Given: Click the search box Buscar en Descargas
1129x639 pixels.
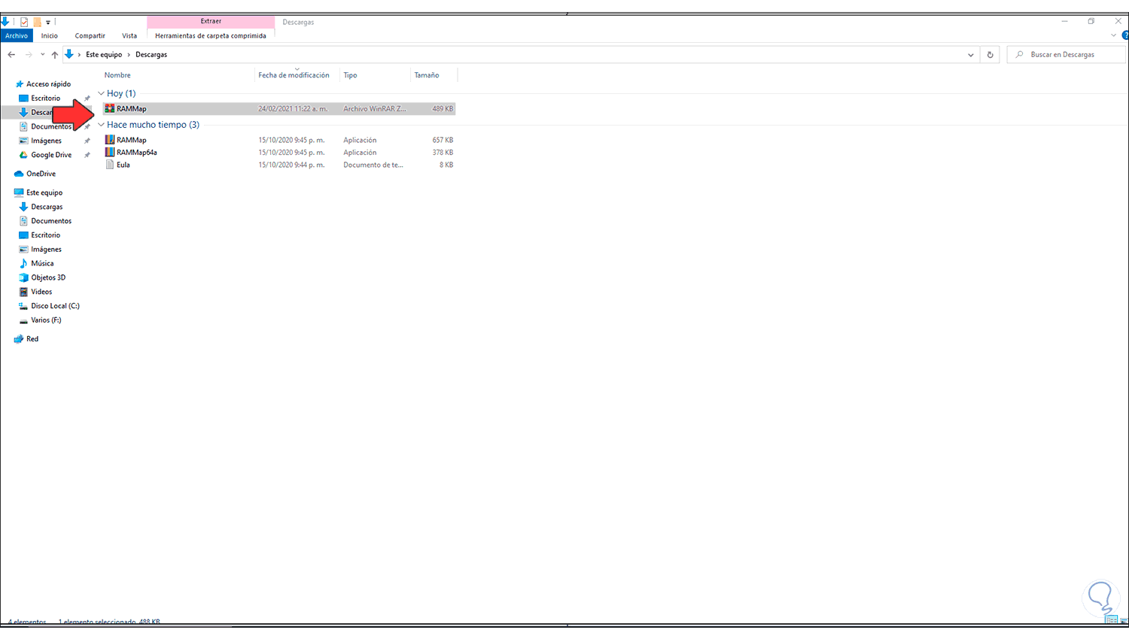Looking at the screenshot, I should 1066,55.
